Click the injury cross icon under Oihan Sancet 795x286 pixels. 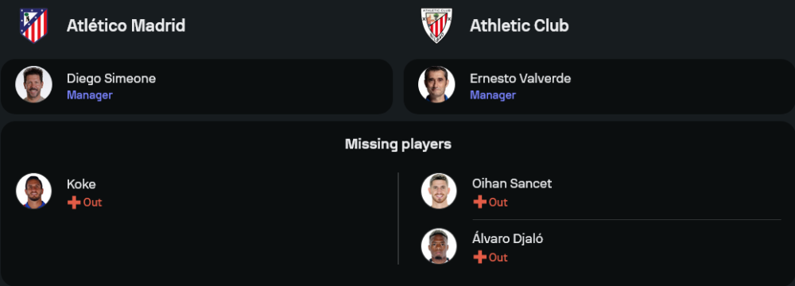tap(479, 203)
